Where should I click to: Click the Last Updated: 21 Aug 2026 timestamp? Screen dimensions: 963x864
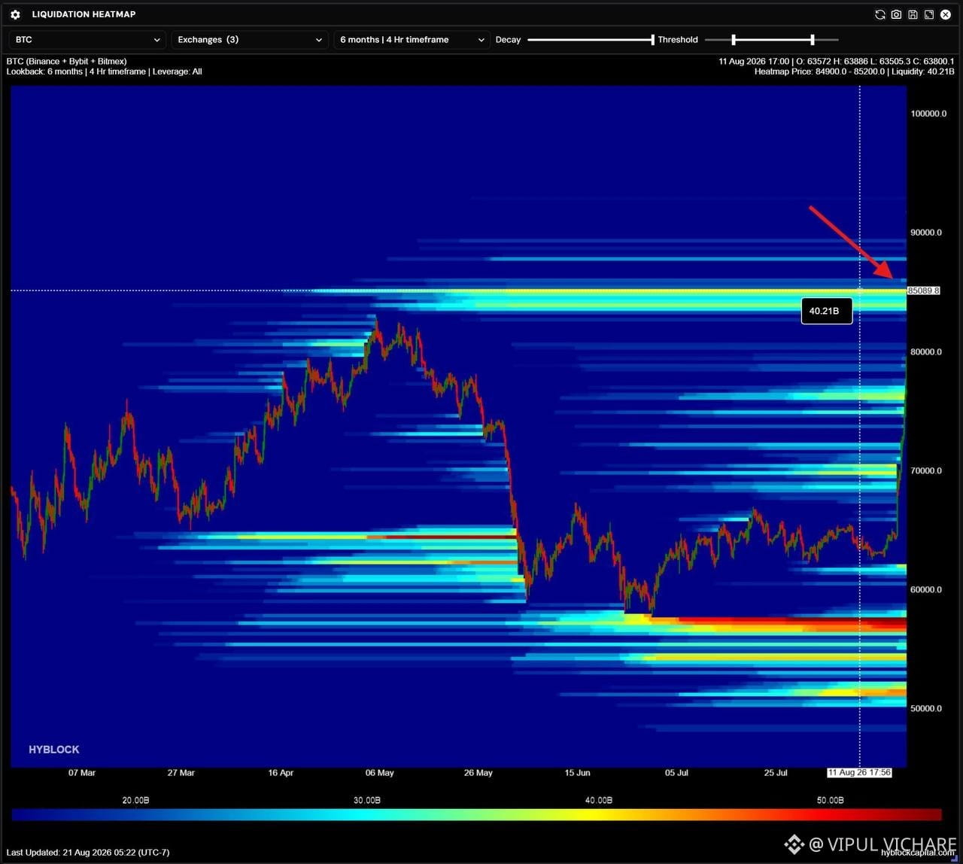point(87,853)
